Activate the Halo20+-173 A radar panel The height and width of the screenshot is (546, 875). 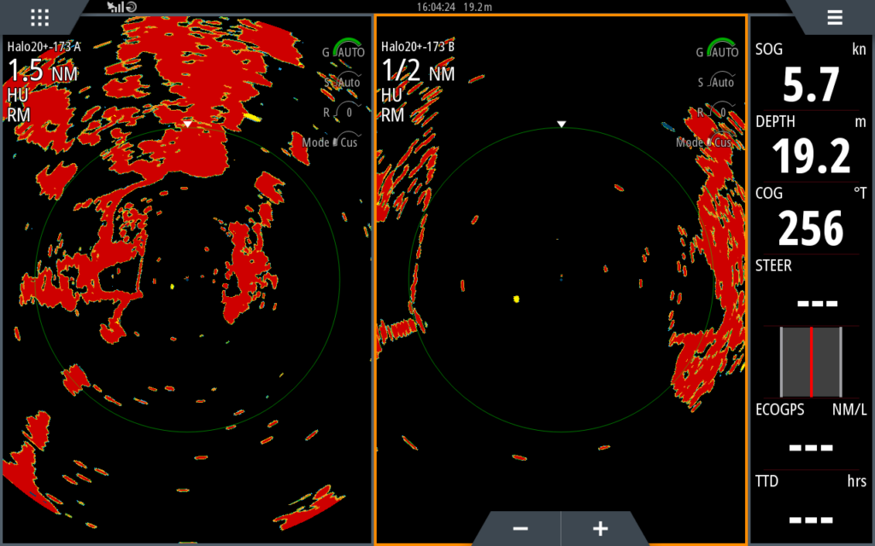pos(186,282)
